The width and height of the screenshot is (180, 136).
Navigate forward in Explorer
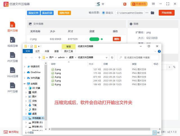point(31,58)
